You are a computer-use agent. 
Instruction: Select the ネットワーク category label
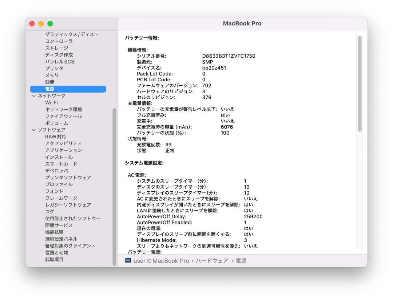(52, 96)
